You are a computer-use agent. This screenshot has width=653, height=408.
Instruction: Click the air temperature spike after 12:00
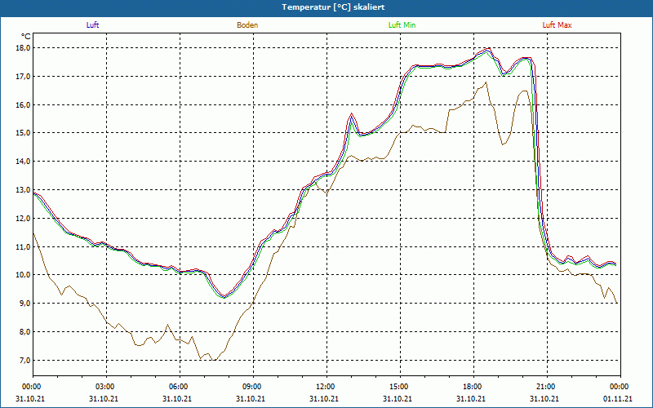point(352,115)
